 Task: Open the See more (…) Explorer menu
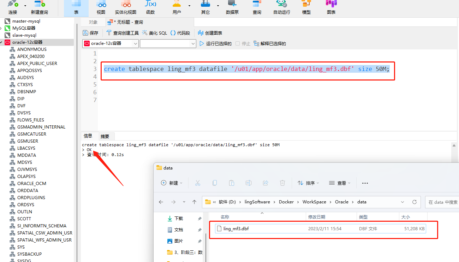(x=365, y=183)
